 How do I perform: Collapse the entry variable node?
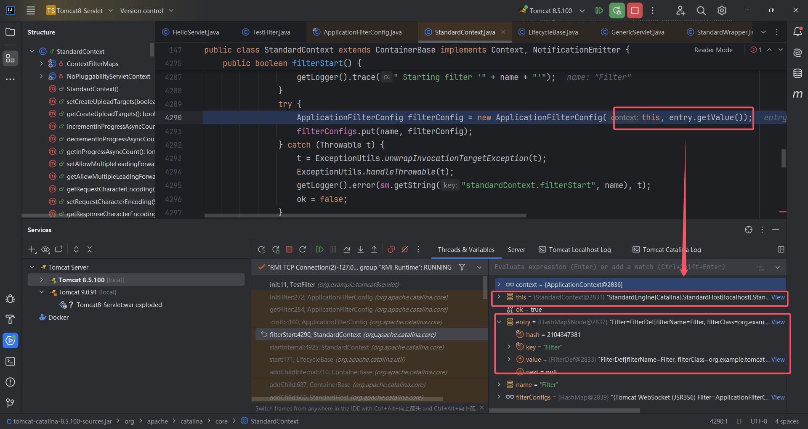[499, 322]
